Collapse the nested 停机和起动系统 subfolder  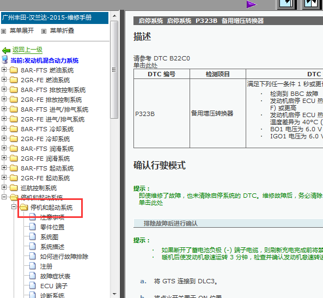(x=14, y=206)
